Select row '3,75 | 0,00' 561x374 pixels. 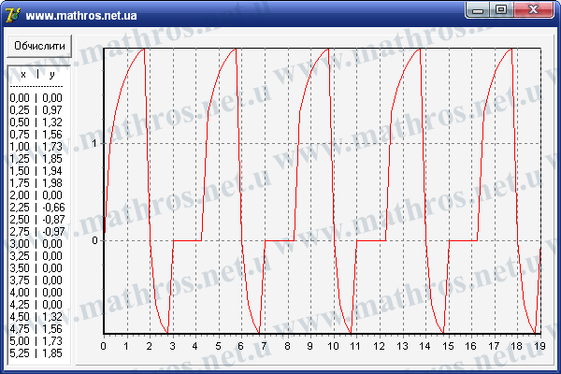pyautogui.click(x=36, y=280)
